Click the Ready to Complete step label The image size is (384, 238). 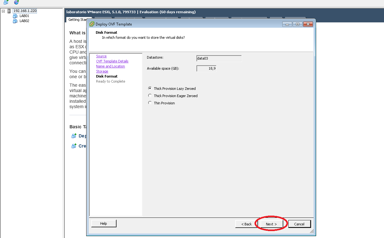tap(111, 81)
